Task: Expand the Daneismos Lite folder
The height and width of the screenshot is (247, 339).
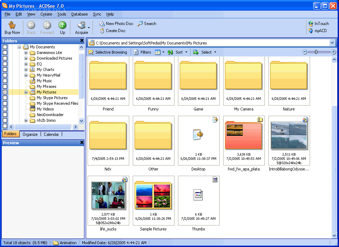Action: click(x=26, y=53)
